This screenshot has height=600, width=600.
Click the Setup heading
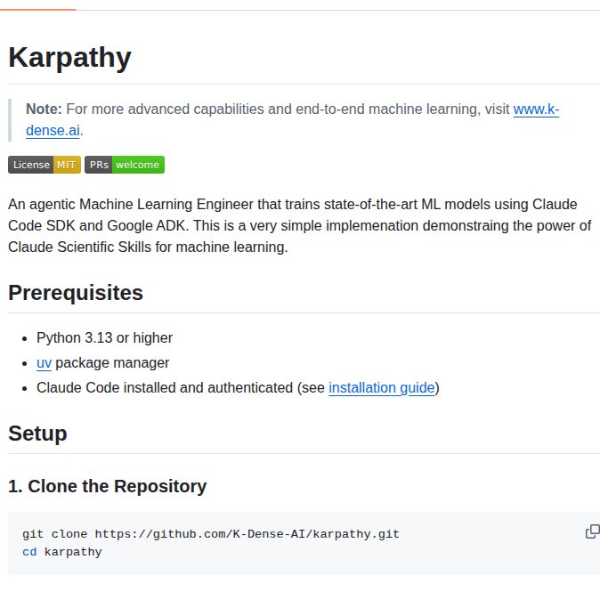(x=37, y=434)
